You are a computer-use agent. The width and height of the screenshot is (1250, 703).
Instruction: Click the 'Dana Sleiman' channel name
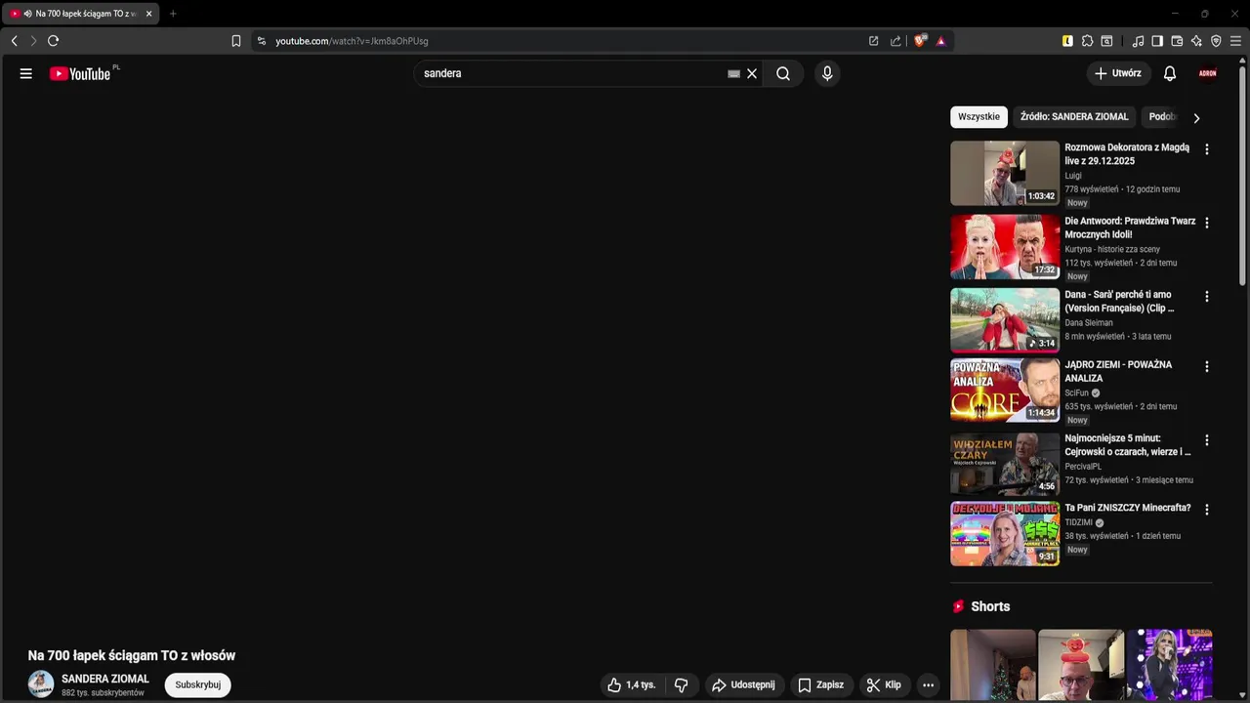coord(1089,322)
